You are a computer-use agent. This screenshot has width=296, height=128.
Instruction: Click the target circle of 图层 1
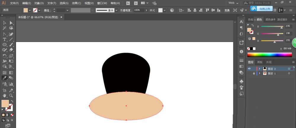tap(289, 73)
